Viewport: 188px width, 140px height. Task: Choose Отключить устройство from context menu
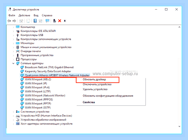point(97,84)
